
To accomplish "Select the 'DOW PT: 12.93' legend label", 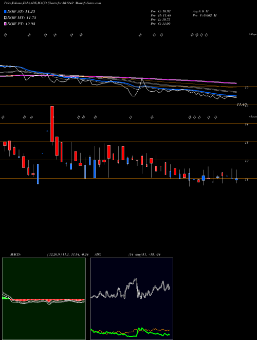I will (x=21, y=24).
